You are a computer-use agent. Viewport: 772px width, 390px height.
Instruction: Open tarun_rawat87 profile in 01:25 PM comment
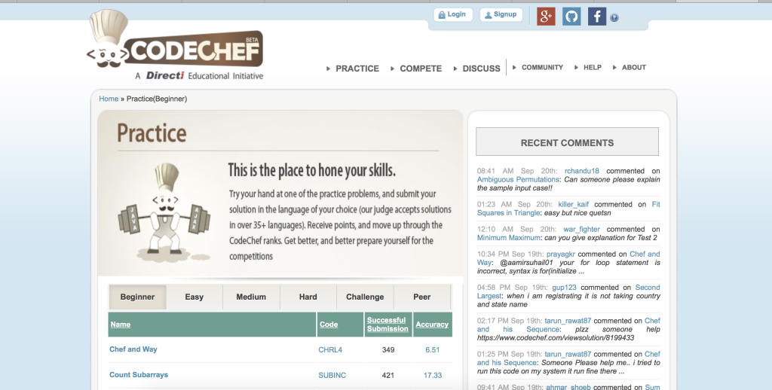pos(568,354)
